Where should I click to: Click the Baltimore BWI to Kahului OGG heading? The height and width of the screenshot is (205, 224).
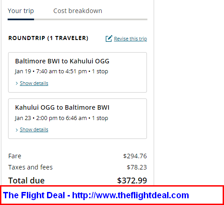tap(62, 61)
